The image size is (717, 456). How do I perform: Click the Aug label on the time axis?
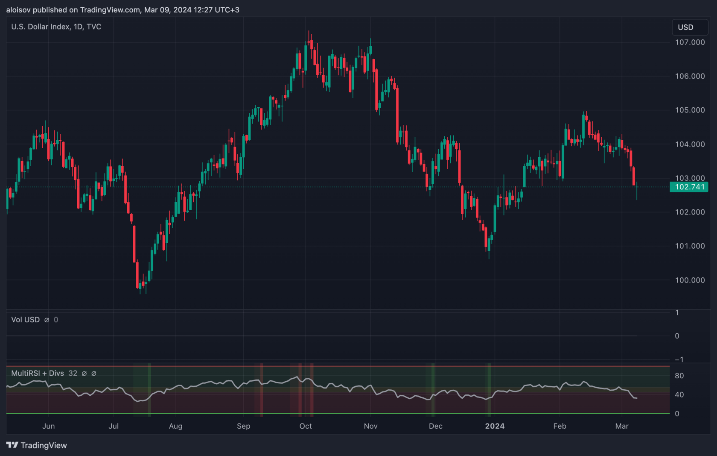click(175, 426)
